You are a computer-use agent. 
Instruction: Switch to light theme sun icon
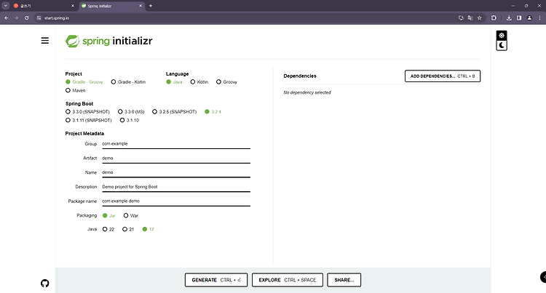point(502,36)
